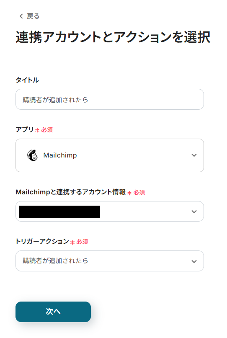Click the アプリ field label

click(25, 129)
